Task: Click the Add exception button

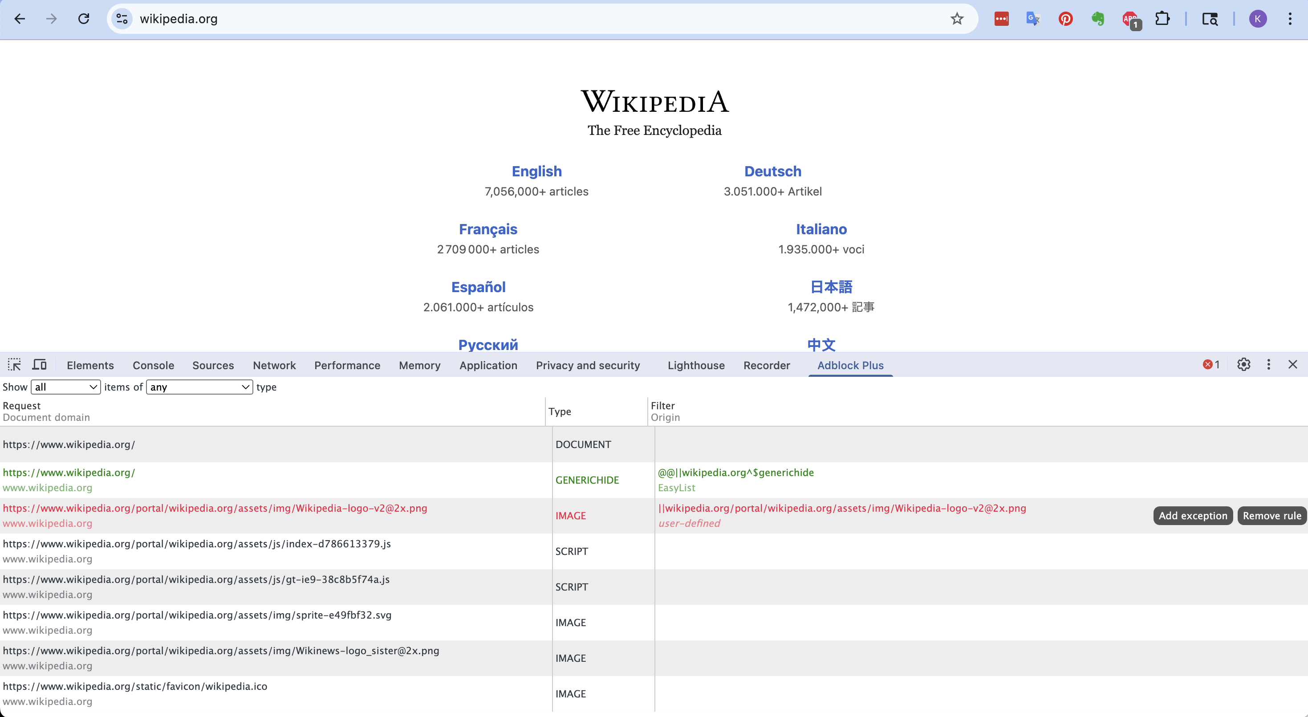Action: point(1192,515)
